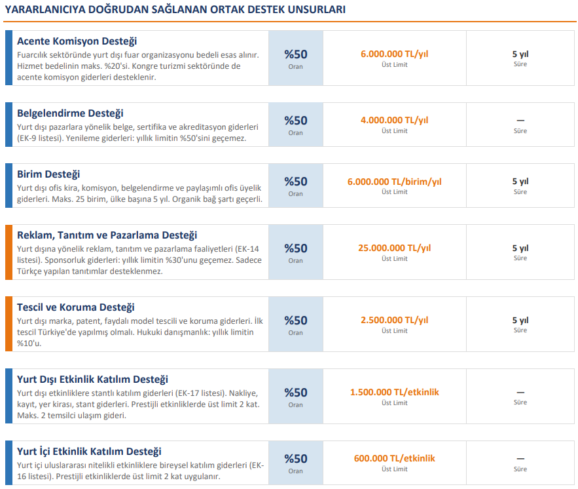Click Yurt Dışı Etkinlik Katılım Desteği title
Image resolution: width=578 pixels, height=489 pixels.
click(x=92, y=380)
